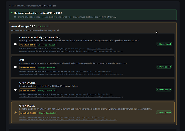Screen dimensions: 185x131
Task: Click banner text 'The engine falls back to the processor'
Action: (65, 17)
